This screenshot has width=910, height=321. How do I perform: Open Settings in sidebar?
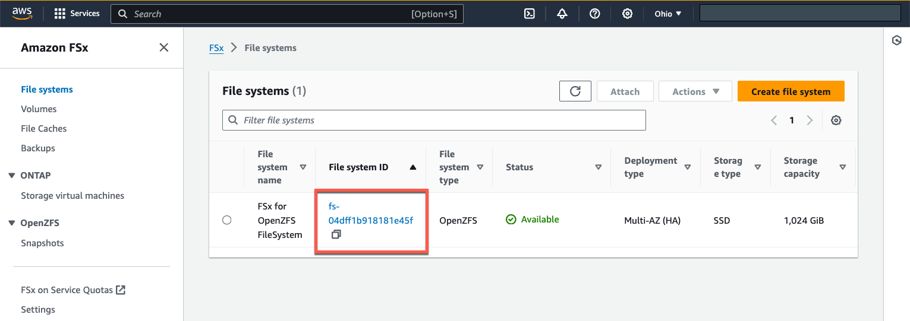[38, 310]
